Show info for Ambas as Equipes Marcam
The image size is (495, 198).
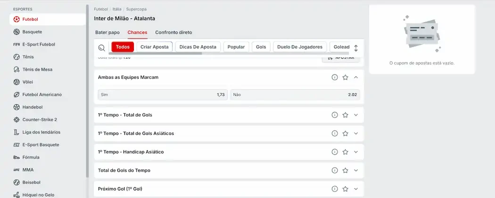pos(335,77)
